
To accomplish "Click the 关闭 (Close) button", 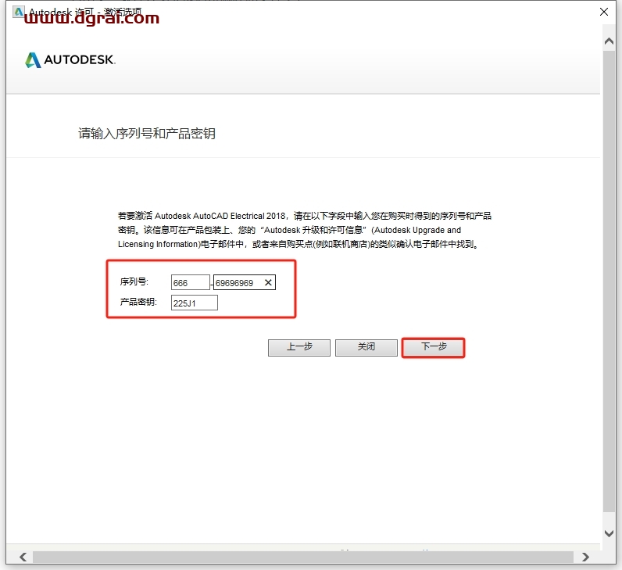I will [366, 347].
